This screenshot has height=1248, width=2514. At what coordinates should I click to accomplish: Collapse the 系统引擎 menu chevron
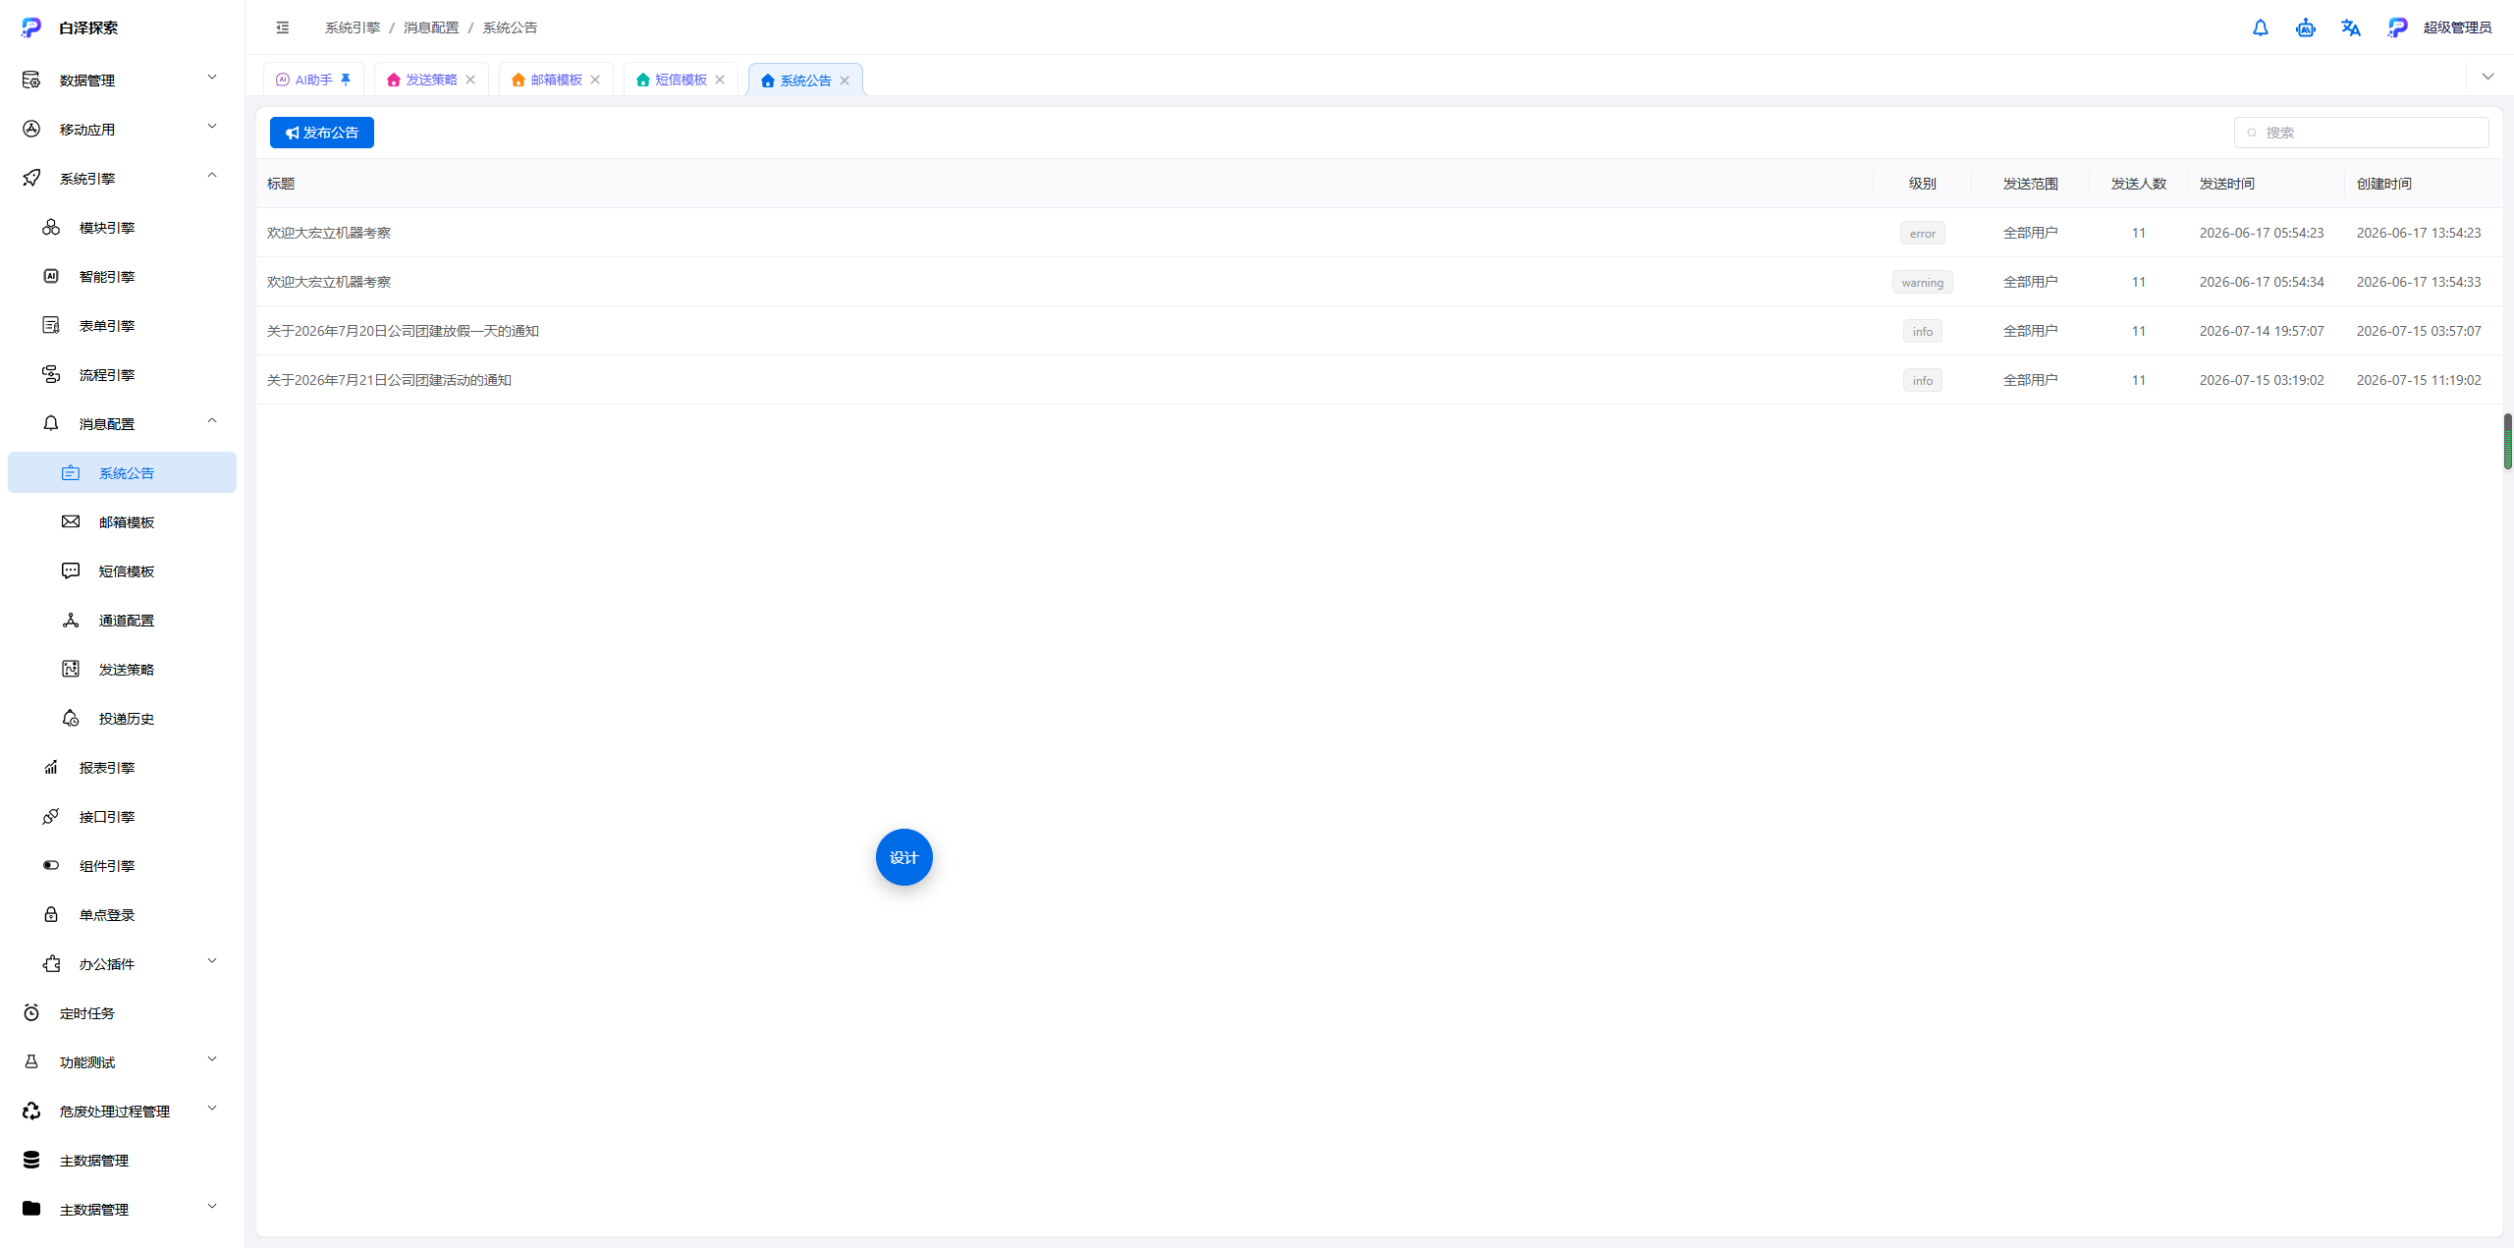212,176
